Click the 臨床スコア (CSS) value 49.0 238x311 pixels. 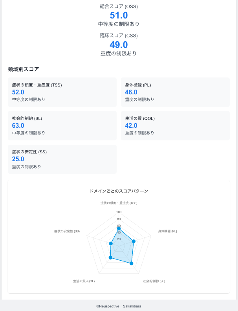119,45
